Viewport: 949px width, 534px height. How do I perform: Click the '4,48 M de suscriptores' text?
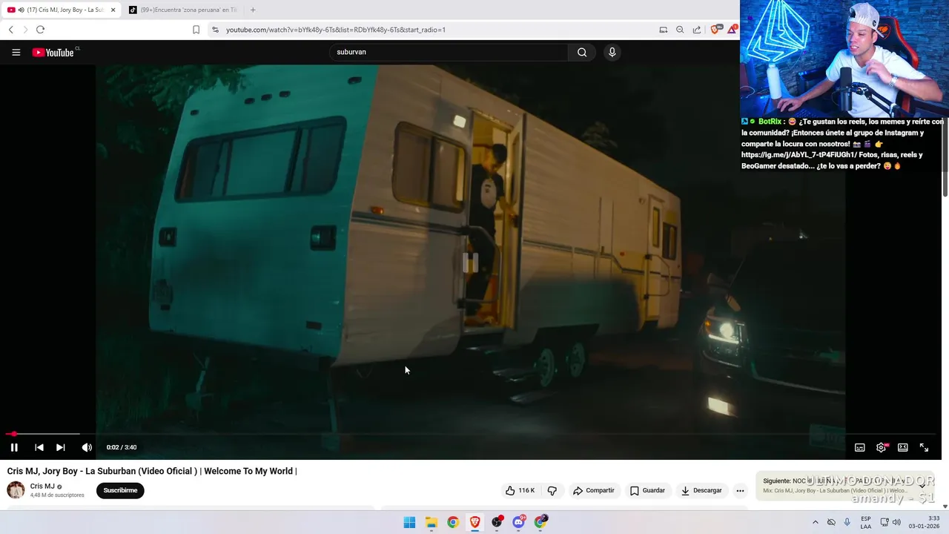point(57,495)
